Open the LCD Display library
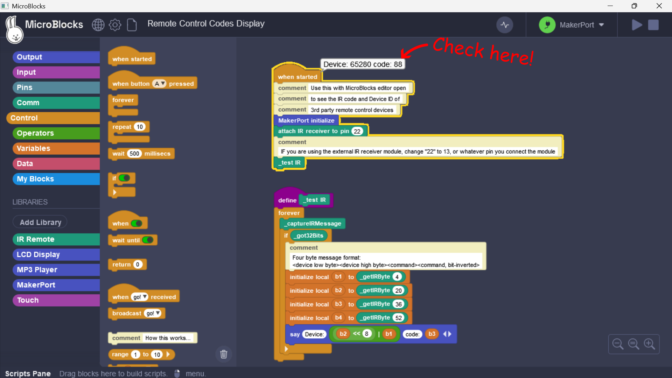This screenshot has height=378, width=672. click(x=56, y=254)
